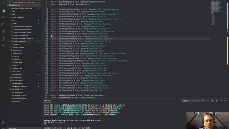Open the http://127.0.0.1:8888 terminal link
The image size is (229, 129).
(x=90, y=120)
